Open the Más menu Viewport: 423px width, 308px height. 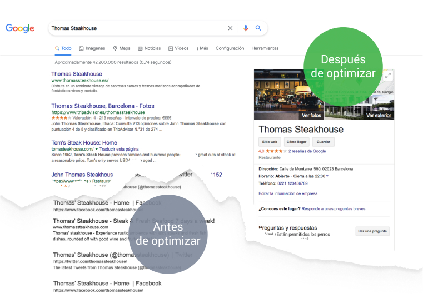point(202,48)
